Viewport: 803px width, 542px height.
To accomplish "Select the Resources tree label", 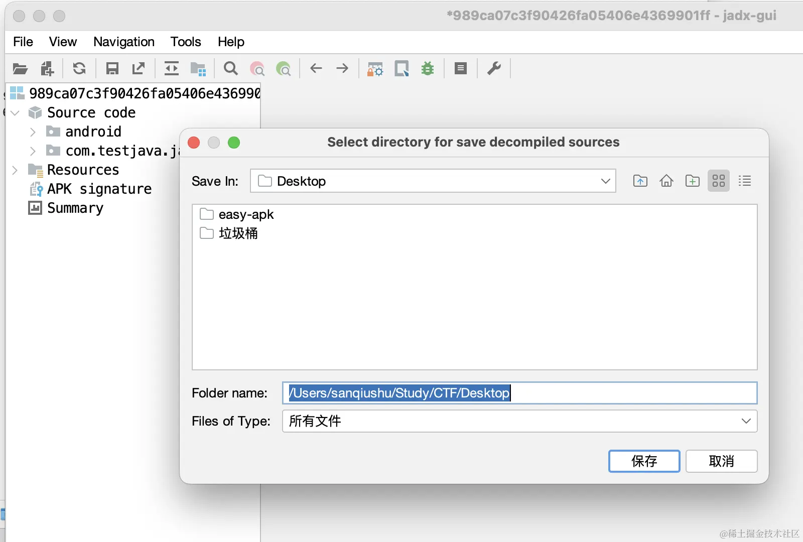I will pos(83,170).
